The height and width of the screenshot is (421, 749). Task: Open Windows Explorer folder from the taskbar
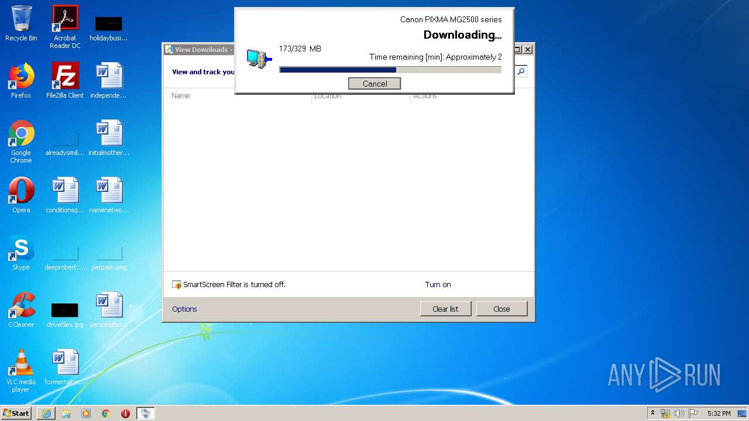pyautogui.click(x=66, y=413)
